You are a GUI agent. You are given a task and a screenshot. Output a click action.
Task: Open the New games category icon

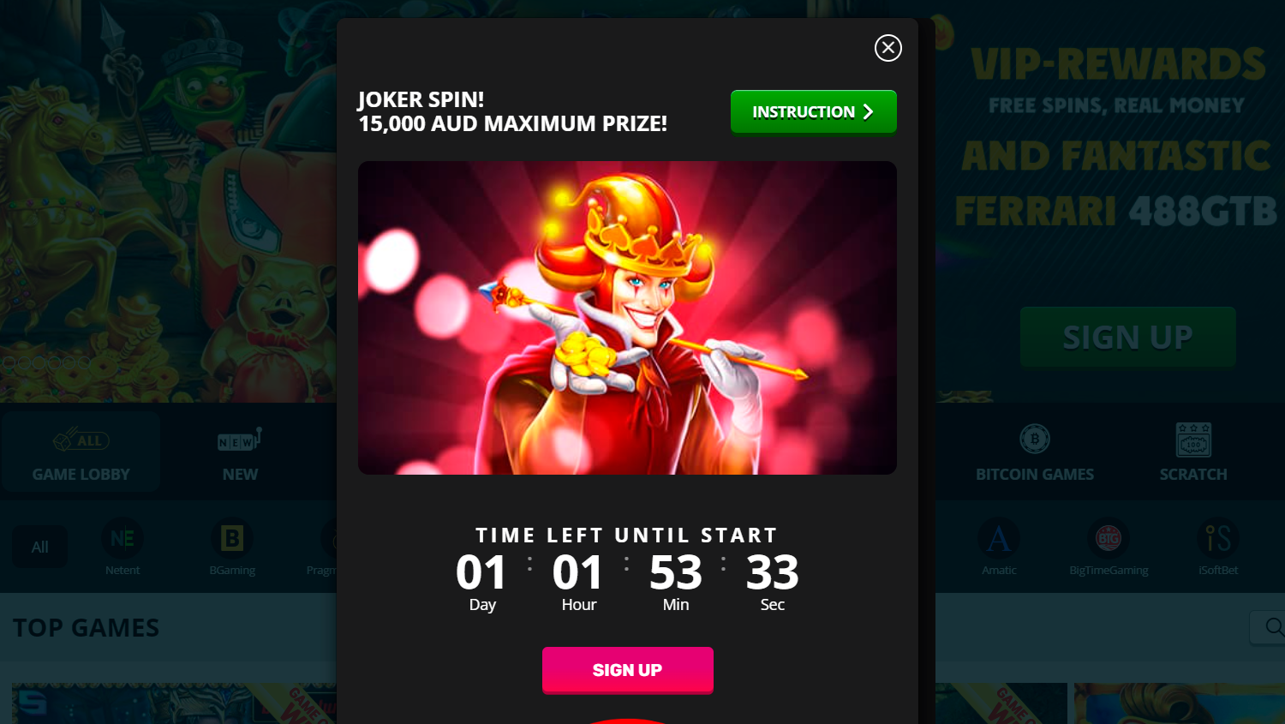[x=240, y=440]
